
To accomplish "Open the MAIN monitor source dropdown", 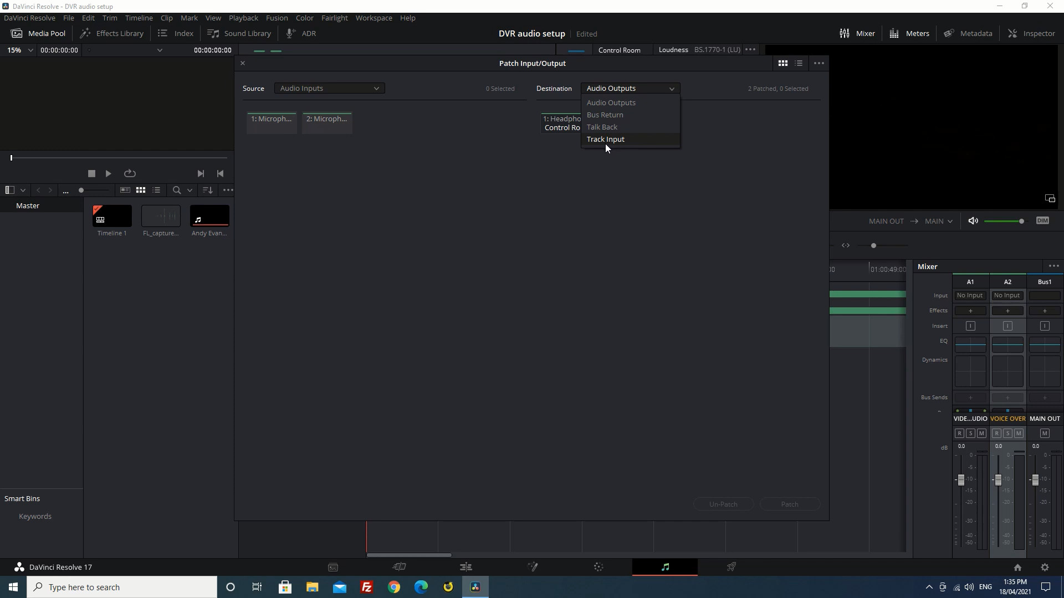I will pyautogui.click(x=939, y=221).
